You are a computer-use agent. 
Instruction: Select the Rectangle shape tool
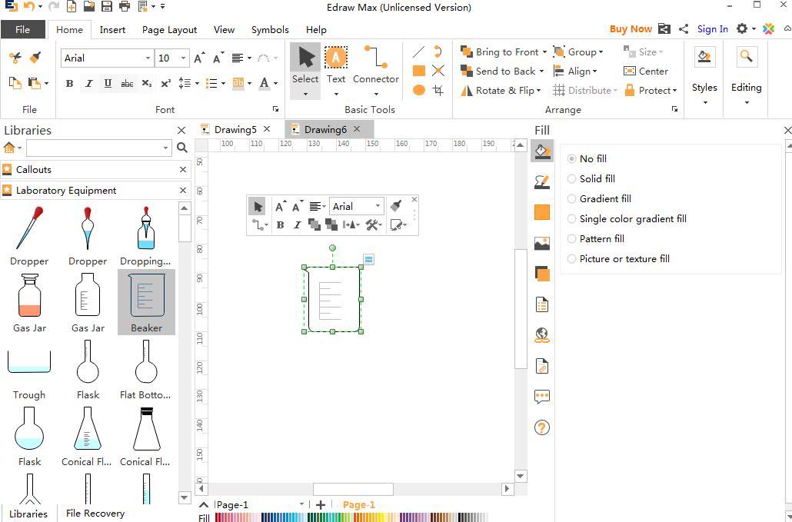point(419,71)
